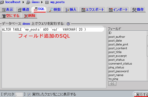Open the localhost breadcrumb link
Screen dimensions: 148x97
point(13,2)
